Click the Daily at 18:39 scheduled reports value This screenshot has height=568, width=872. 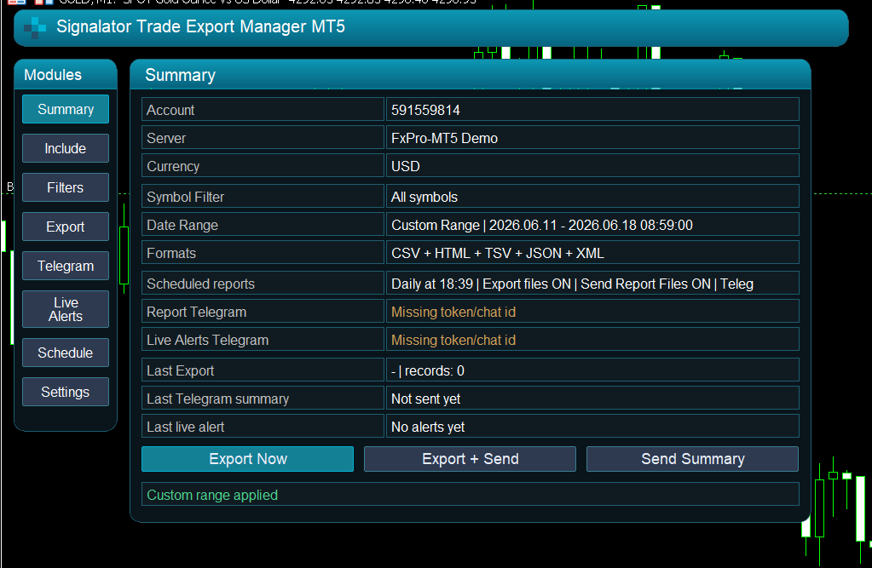(592, 284)
